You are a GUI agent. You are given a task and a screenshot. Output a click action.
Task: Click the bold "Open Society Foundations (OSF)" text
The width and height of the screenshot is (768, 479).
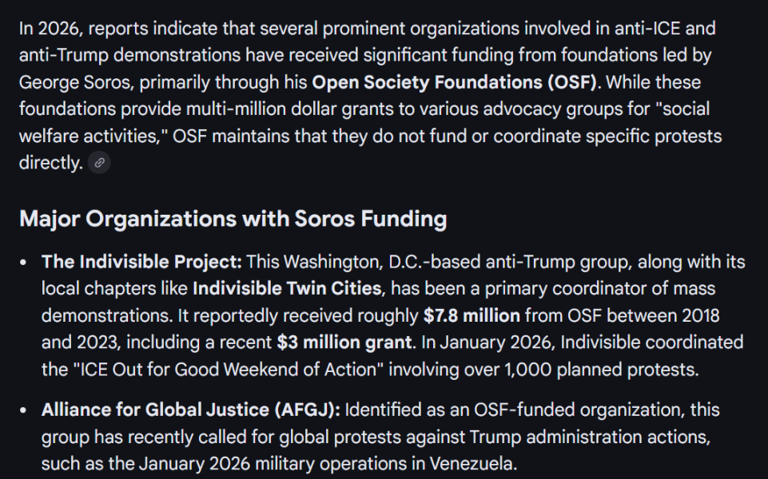click(x=454, y=82)
